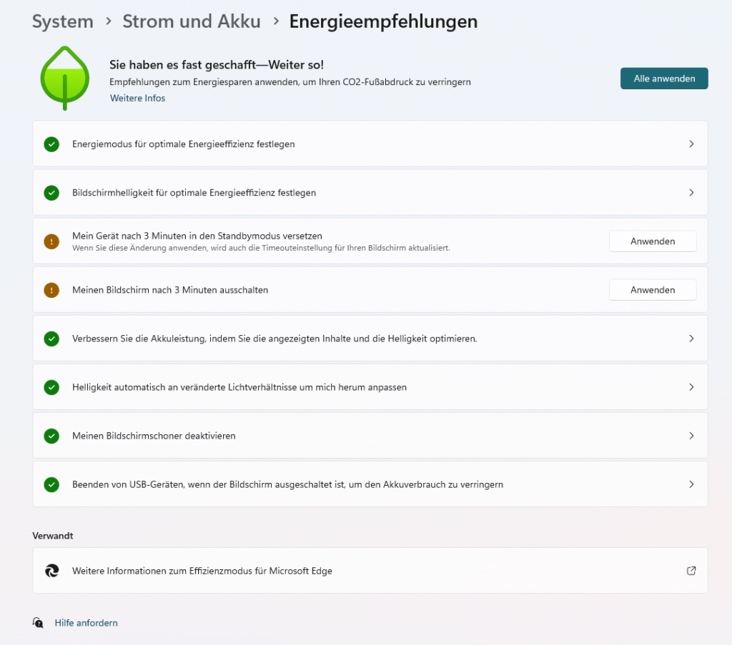This screenshot has height=645, width=732.
Task: Open the Akkuleistung verbessern recommendation
Action: tap(691, 338)
